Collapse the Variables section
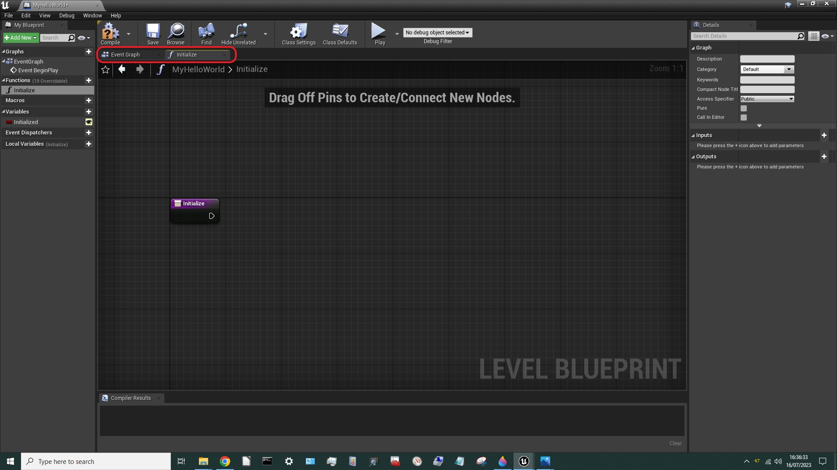837x470 pixels. click(3, 112)
